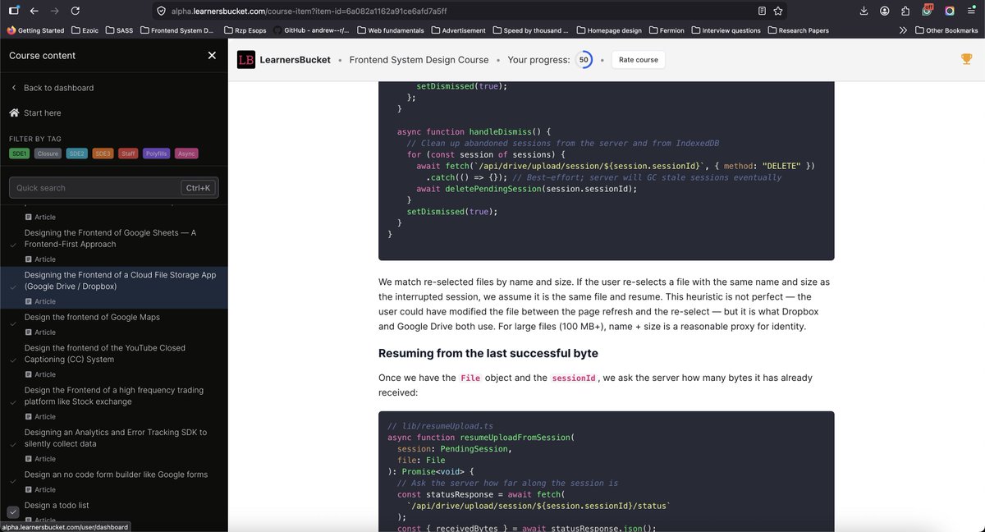Open the Frontend System D... bookmarks folder
Image resolution: width=985 pixels, height=532 pixels.
pyautogui.click(x=176, y=30)
